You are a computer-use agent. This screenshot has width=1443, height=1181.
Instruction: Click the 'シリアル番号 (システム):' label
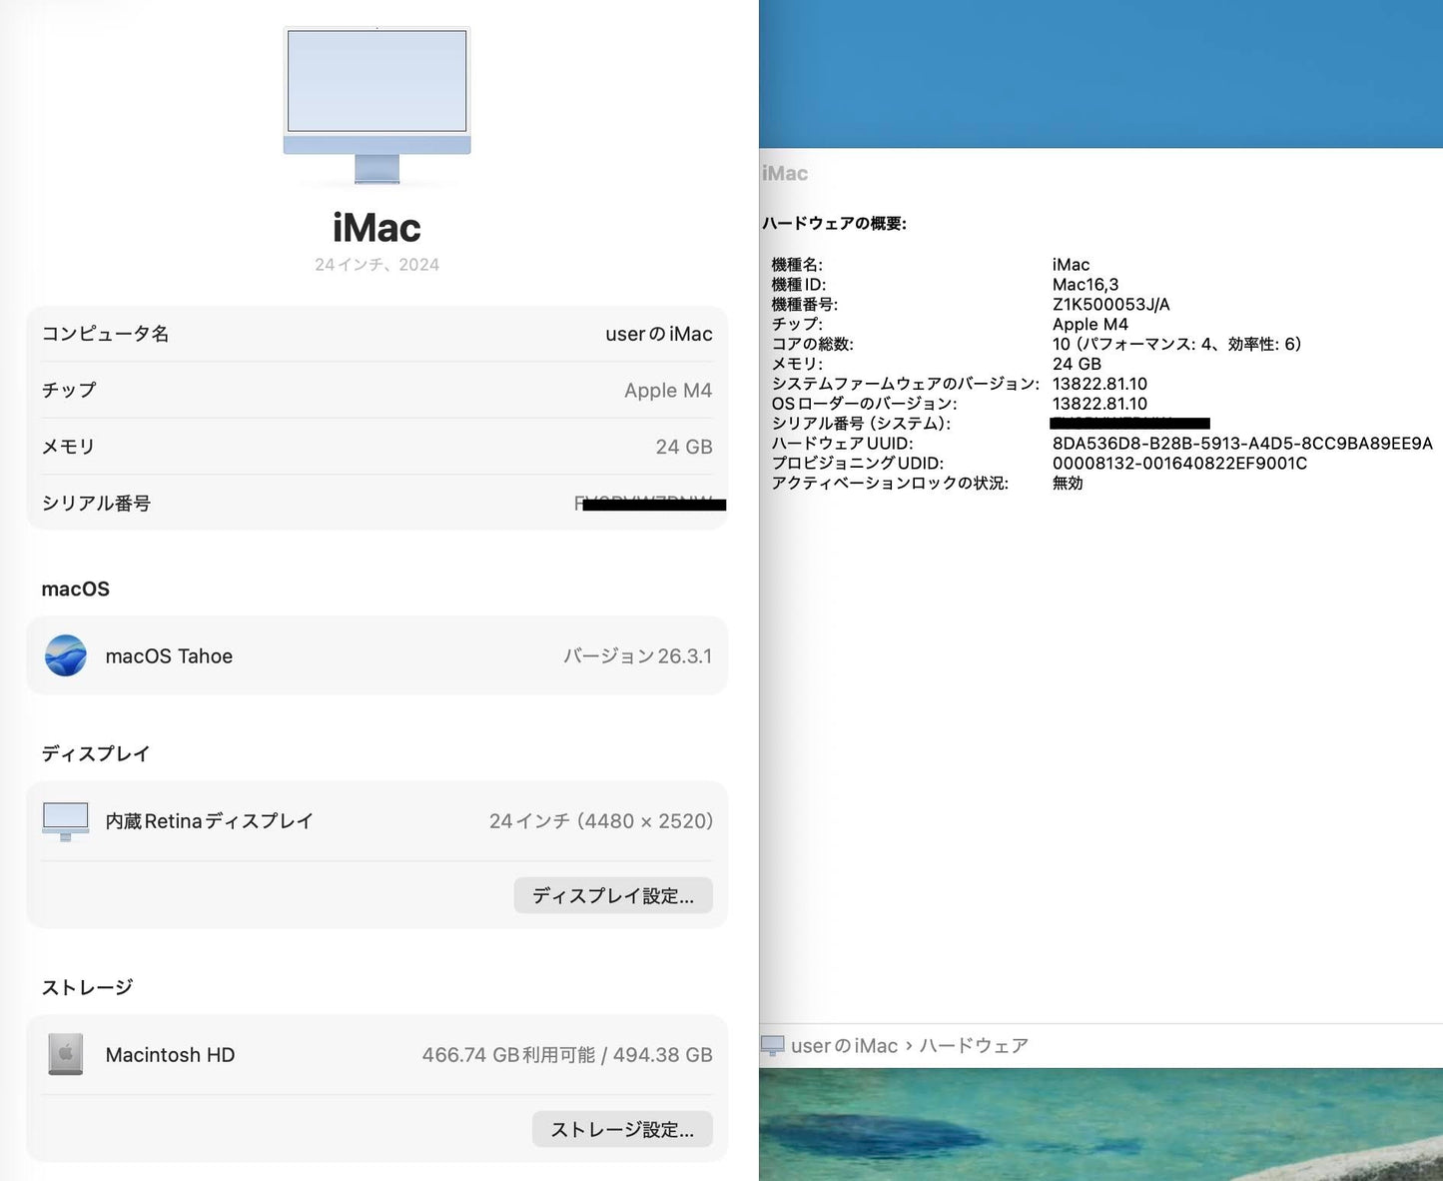[861, 424]
